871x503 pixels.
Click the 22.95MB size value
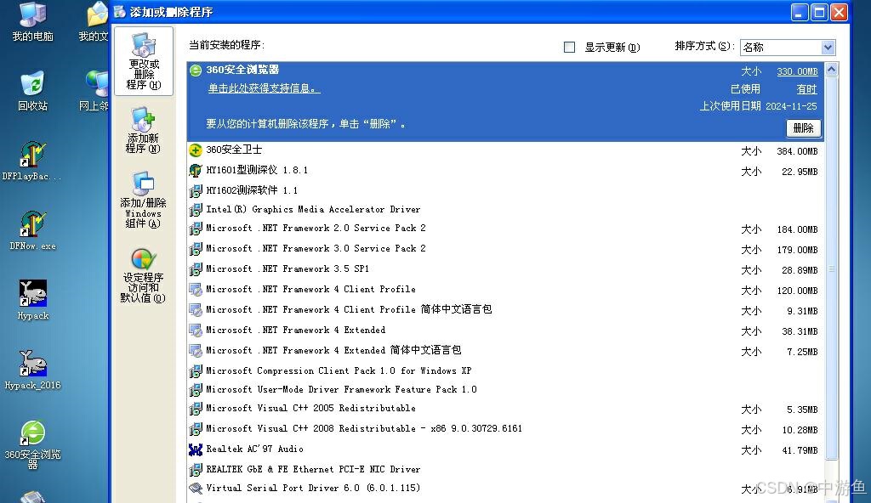click(800, 172)
